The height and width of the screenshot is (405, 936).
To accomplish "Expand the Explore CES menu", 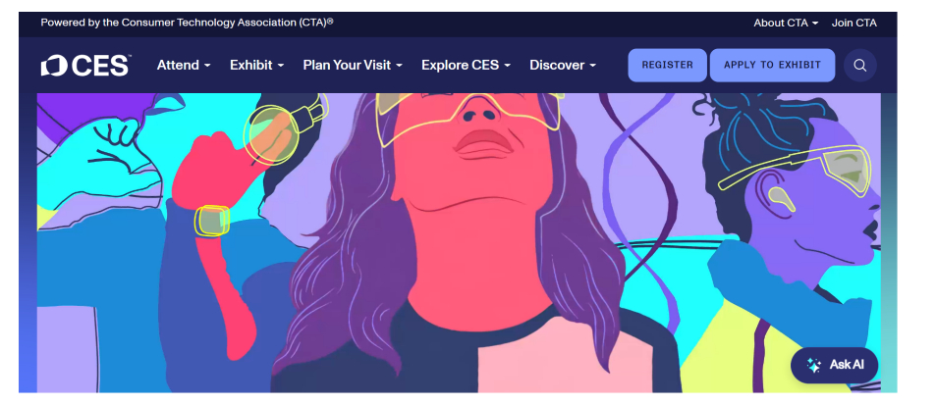I will click(x=467, y=66).
